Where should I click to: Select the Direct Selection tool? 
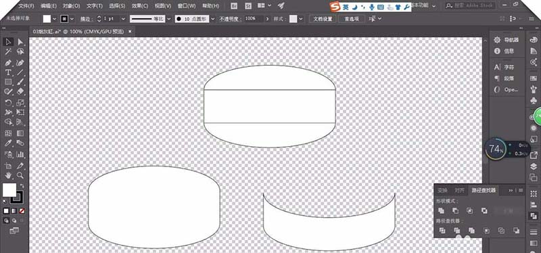click(x=20, y=42)
